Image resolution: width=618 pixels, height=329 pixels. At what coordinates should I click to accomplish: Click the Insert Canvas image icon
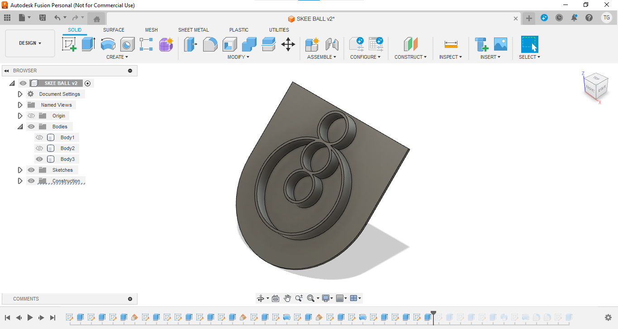point(500,44)
